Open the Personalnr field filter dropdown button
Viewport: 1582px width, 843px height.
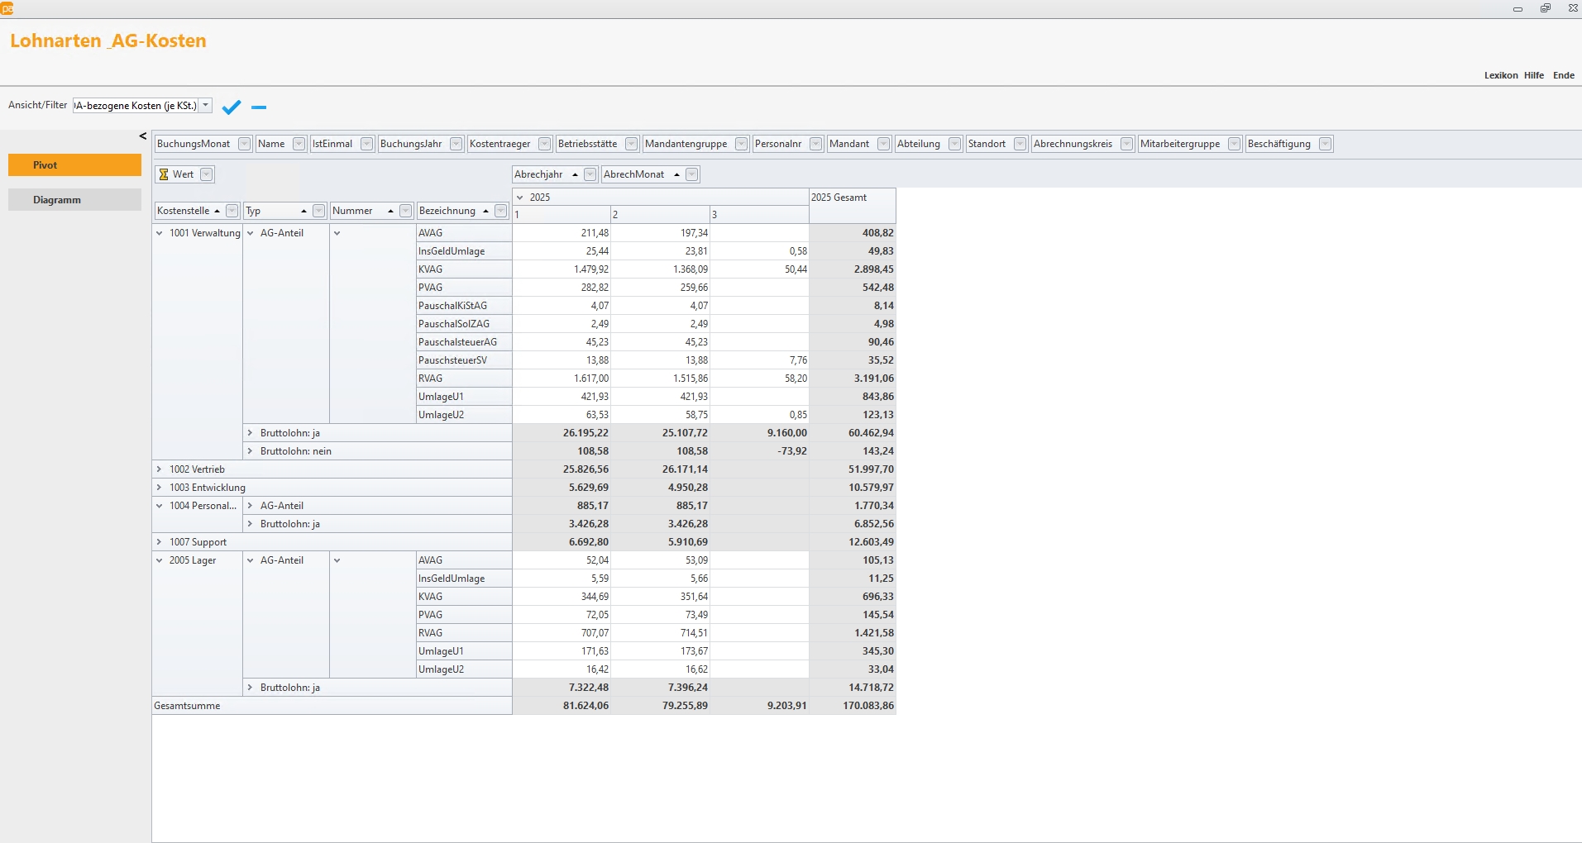[815, 144]
